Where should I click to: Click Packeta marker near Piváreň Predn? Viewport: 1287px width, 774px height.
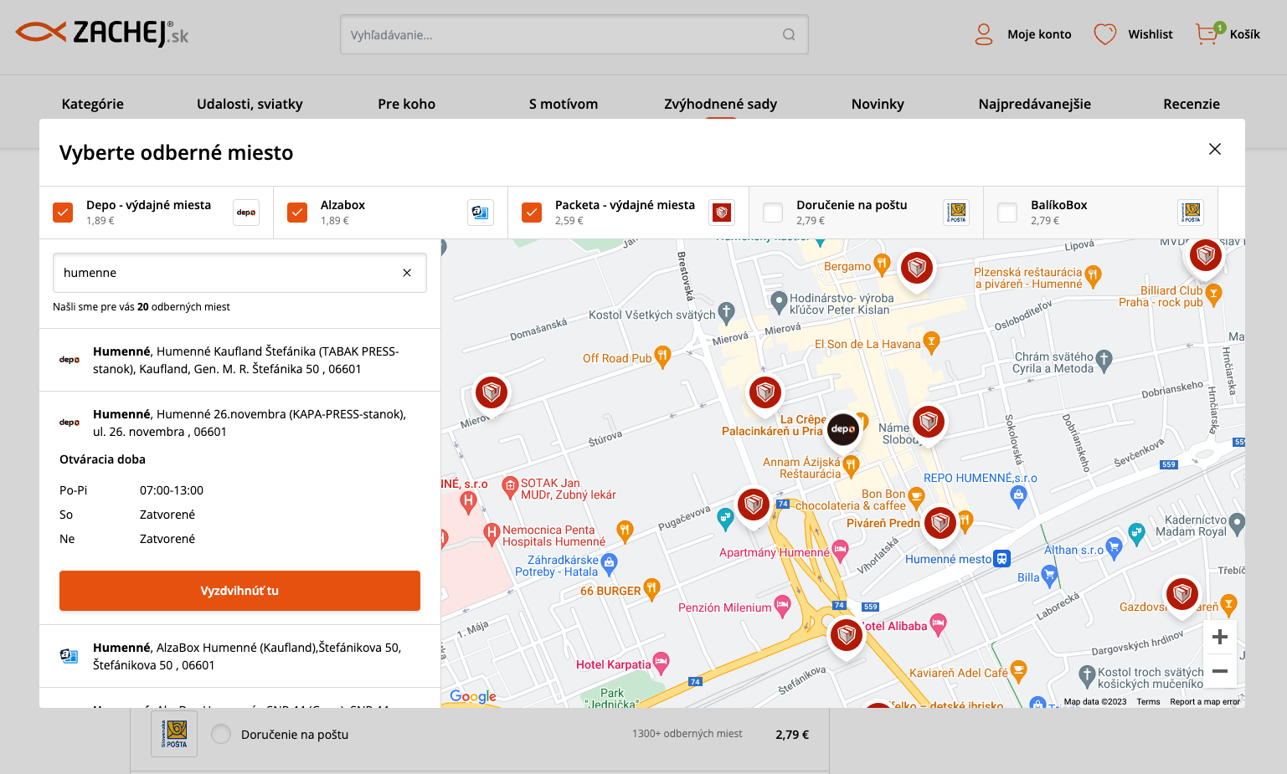click(940, 523)
